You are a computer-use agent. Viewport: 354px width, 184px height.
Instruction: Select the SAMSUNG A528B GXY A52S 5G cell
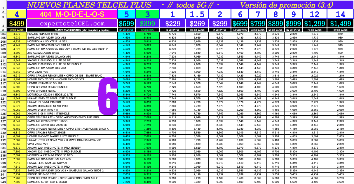click(x=72, y=125)
